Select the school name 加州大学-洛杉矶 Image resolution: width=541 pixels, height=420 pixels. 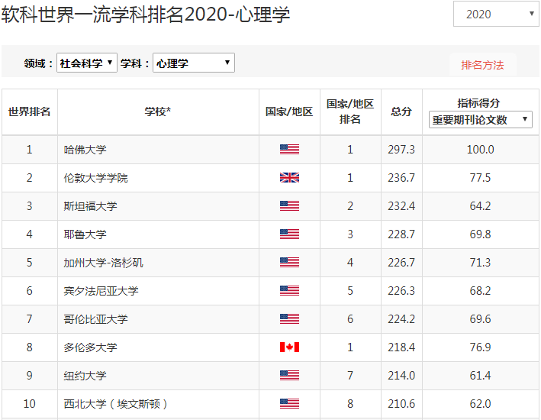click(103, 263)
